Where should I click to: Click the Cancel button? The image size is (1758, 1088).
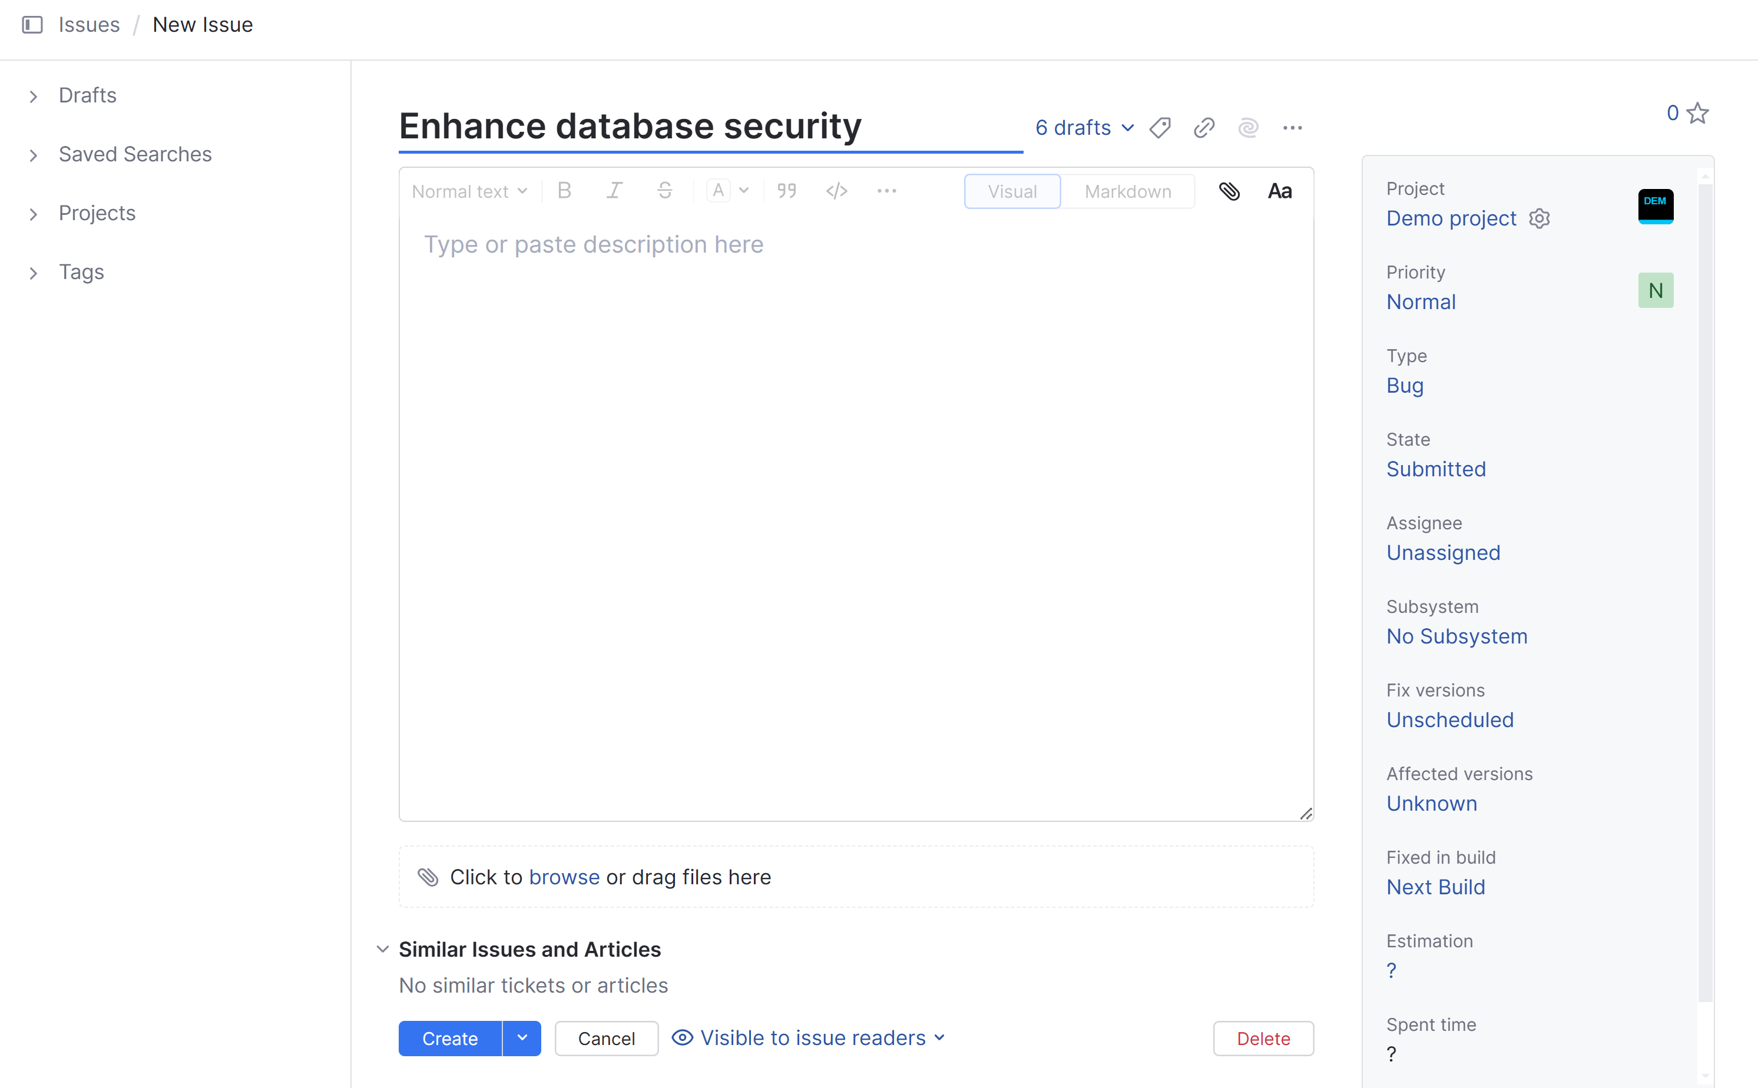(606, 1039)
